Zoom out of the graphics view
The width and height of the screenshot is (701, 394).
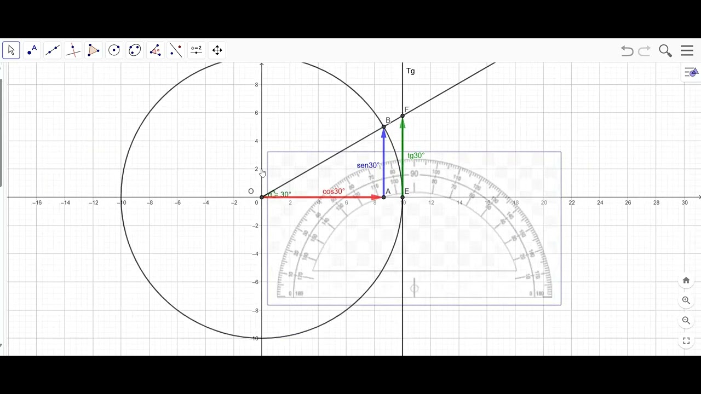pos(686,321)
